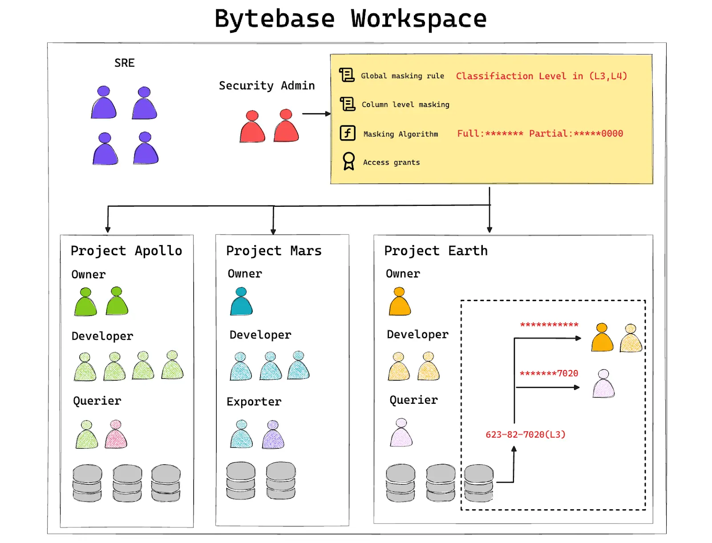Click the lavender person receiving *******7020 data
The width and height of the screenshot is (712, 543).
[x=603, y=383]
